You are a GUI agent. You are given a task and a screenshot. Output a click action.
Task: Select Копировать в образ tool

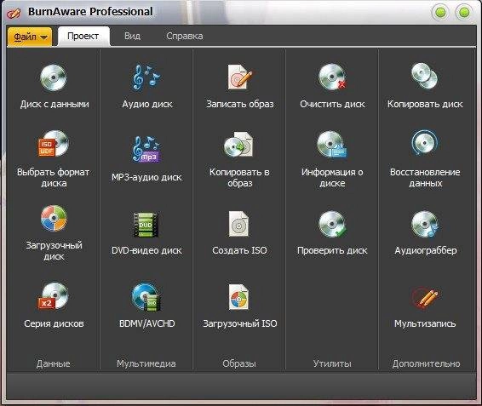(239, 159)
